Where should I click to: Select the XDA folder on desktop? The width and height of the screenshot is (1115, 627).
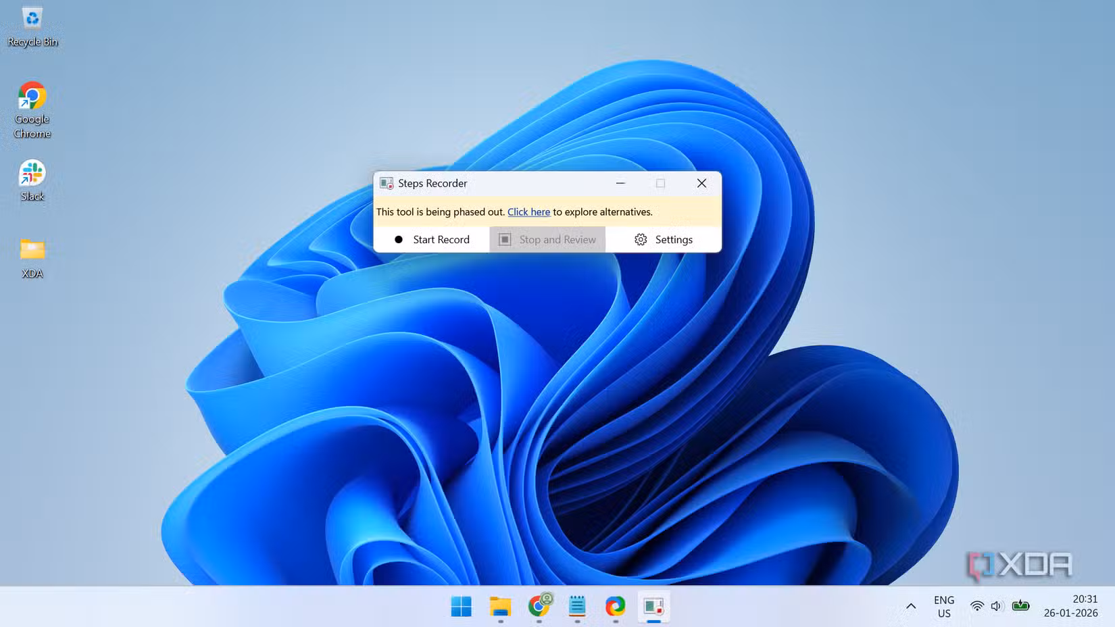coord(32,258)
